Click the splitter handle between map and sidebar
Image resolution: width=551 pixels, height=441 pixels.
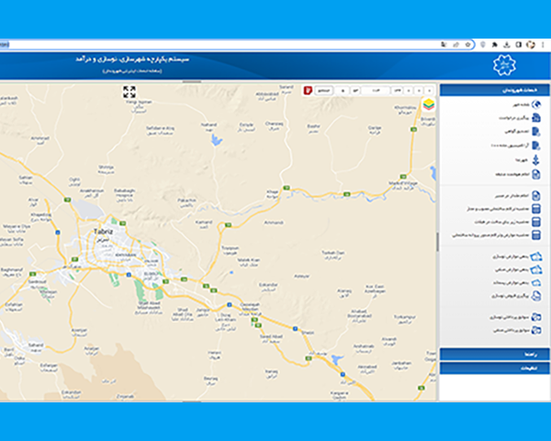[x=437, y=242]
